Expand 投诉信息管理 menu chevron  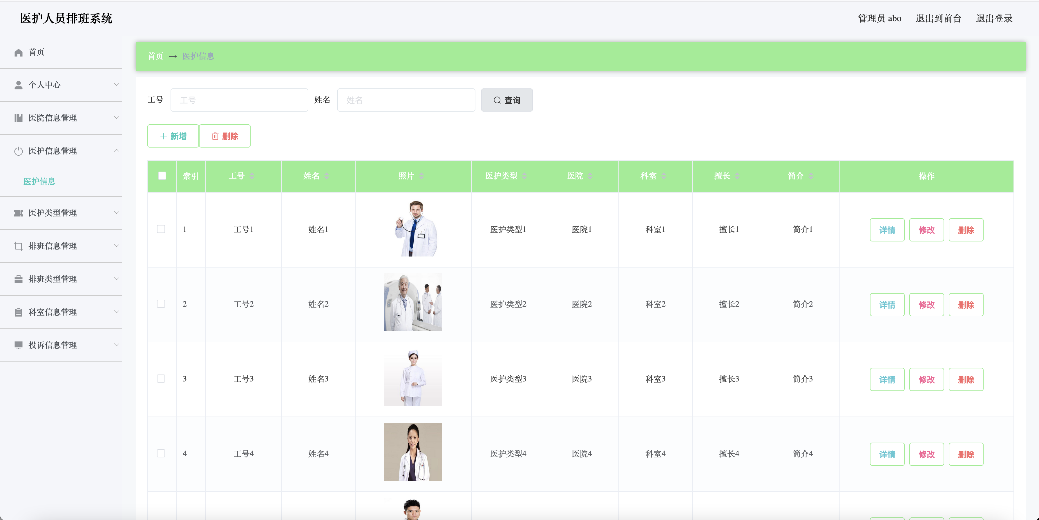(x=117, y=345)
